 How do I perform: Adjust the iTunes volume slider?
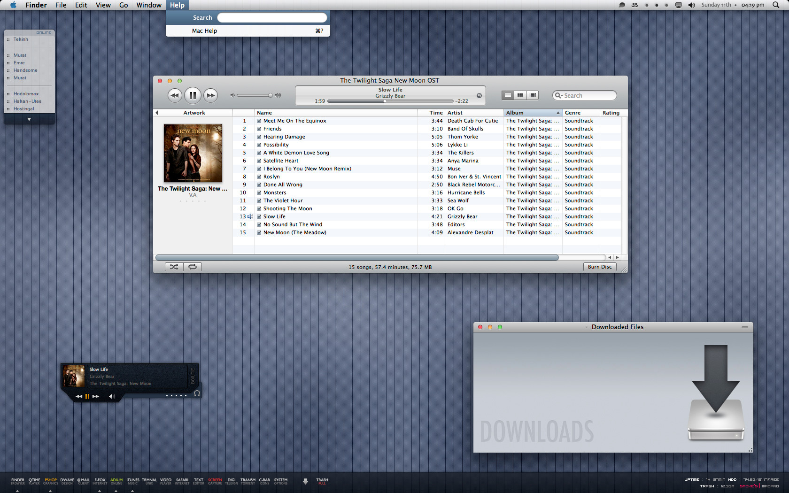(255, 95)
